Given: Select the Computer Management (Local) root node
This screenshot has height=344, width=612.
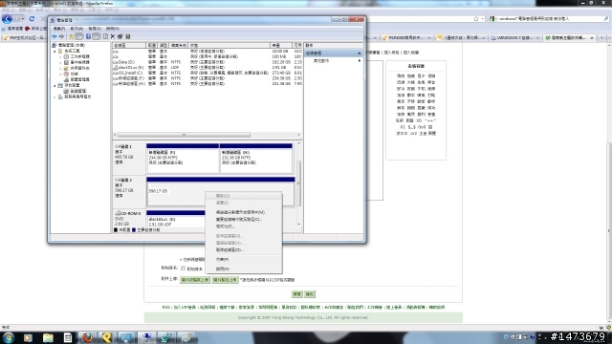Looking at the screenshot, I should click(69, 45).
